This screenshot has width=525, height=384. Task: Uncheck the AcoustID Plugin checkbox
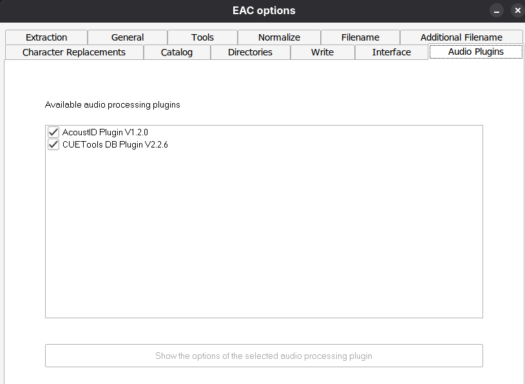(x=53, y=132)
